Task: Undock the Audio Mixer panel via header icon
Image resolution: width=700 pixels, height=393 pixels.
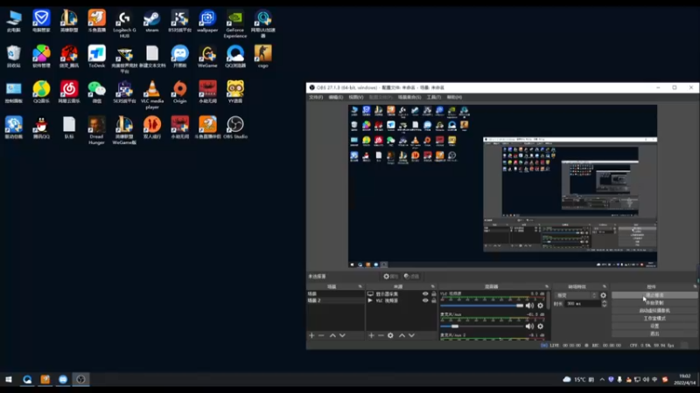Action: click(x=546, y=286)
